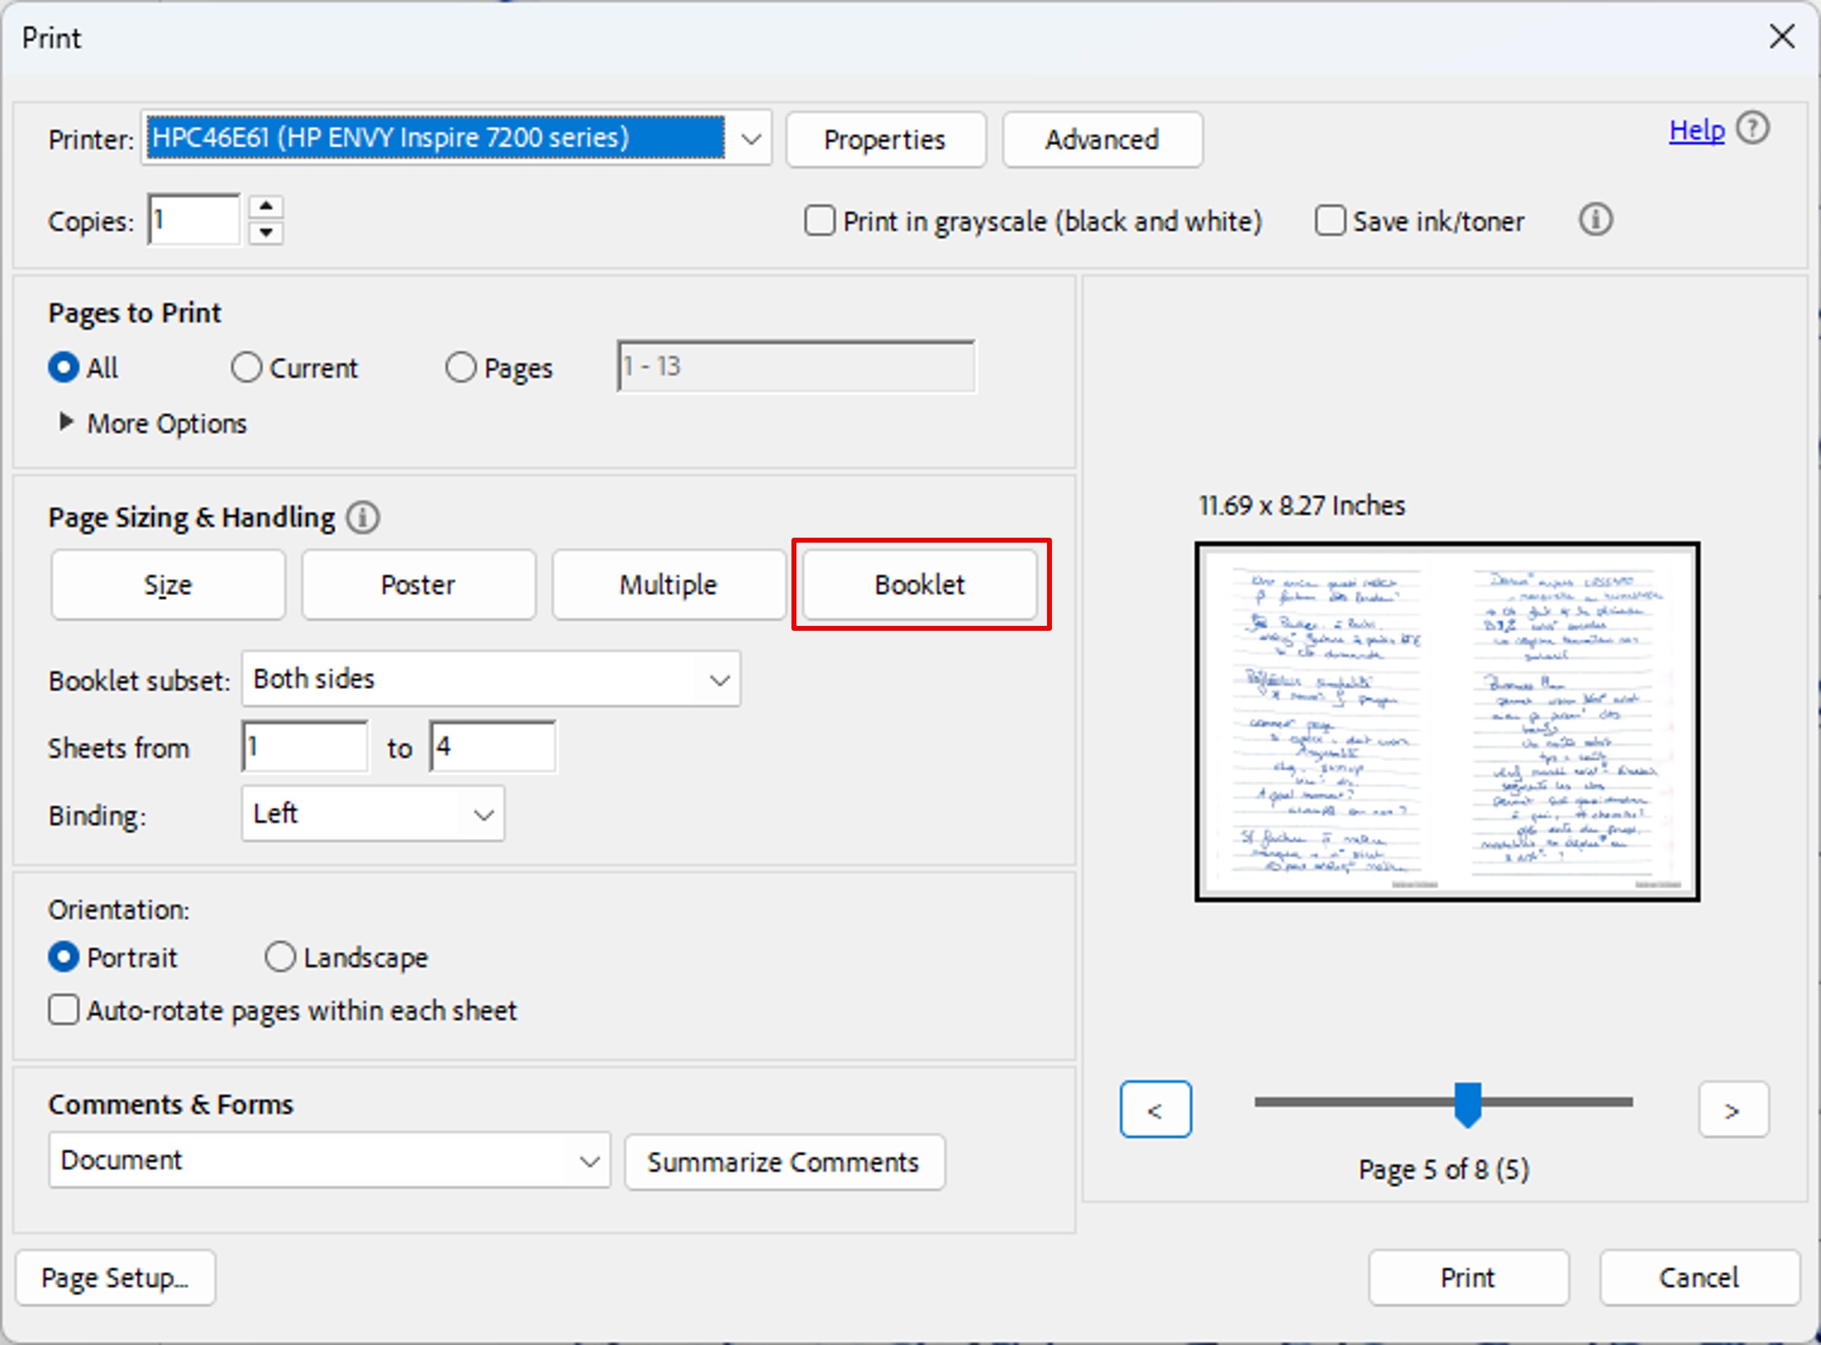Enable Print in grayscale checkbox
Image resolution: width=1821 pixels, height=1345 pixels.
[819, 221]
